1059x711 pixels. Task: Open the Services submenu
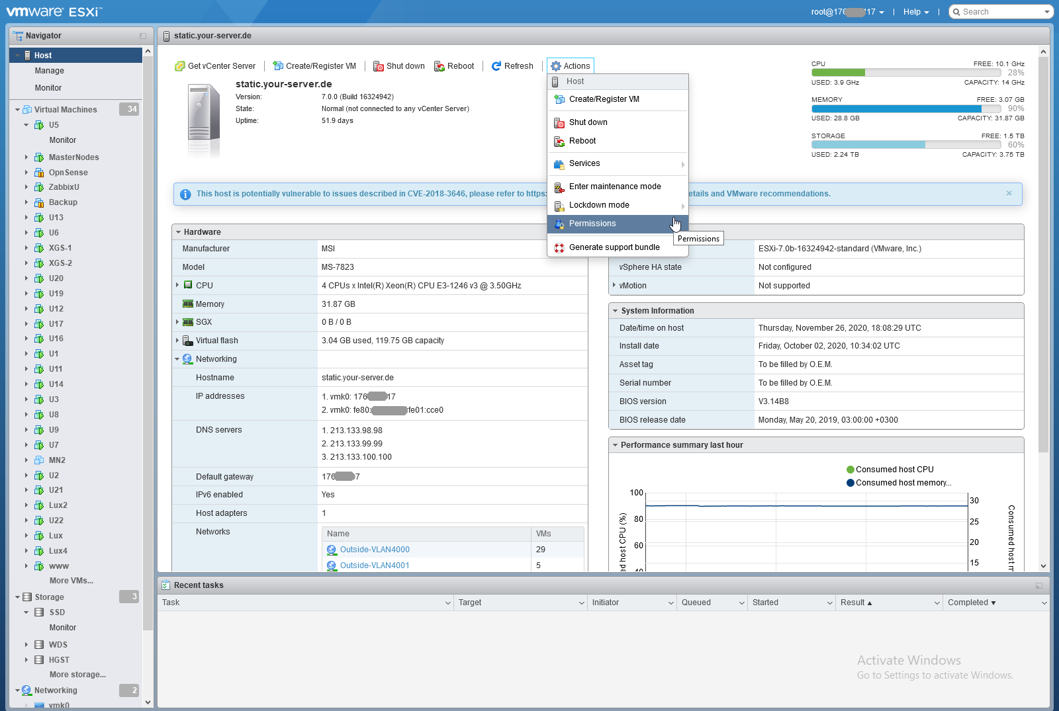pos(618,163)
